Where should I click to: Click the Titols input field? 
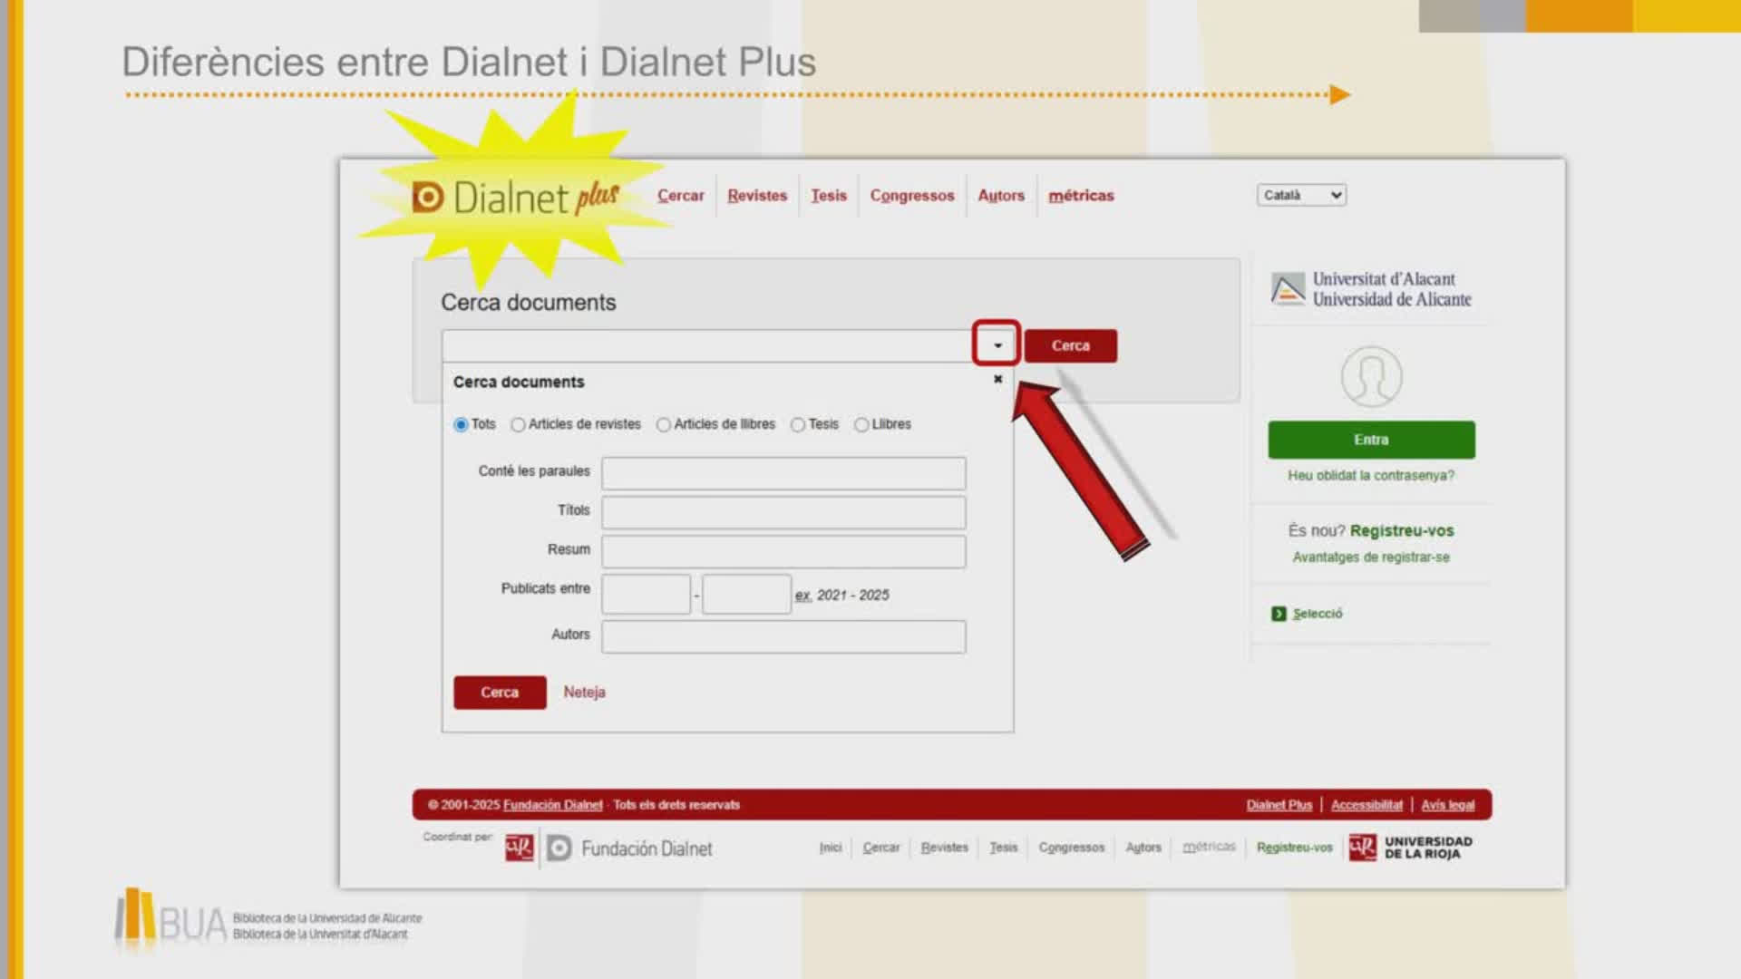[783, 512]
